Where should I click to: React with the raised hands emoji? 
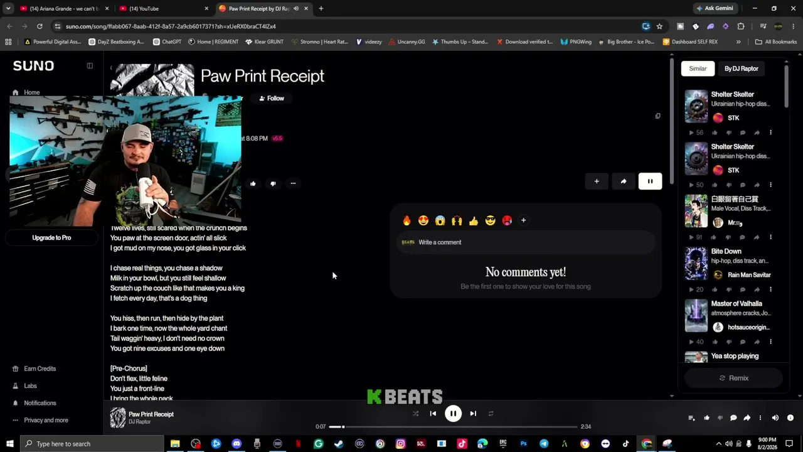pyautogui.click(x=457, y=220)
